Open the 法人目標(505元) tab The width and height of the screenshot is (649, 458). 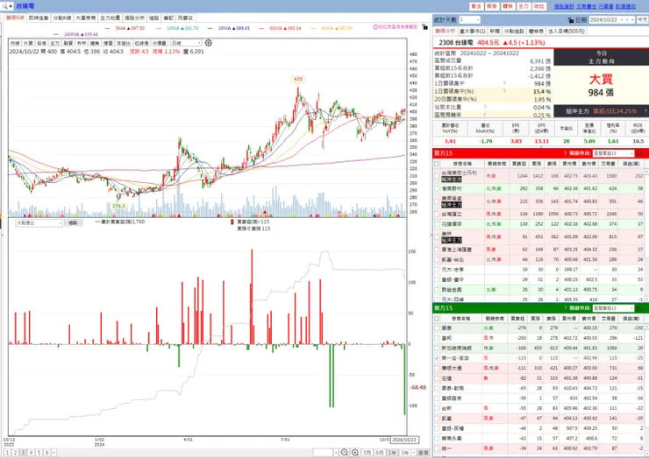click(x=566, y=31)
